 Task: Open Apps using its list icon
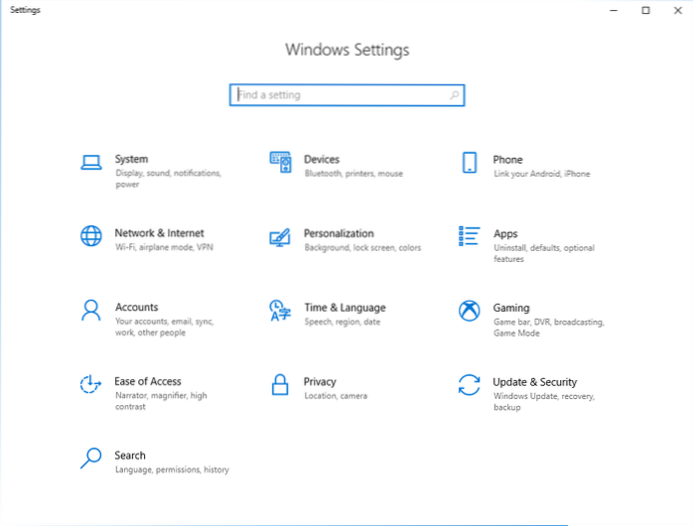coord(470,236)
